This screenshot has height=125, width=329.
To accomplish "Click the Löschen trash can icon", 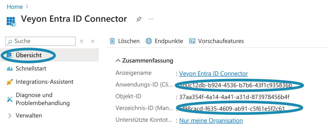I will (x=112, y=41).
